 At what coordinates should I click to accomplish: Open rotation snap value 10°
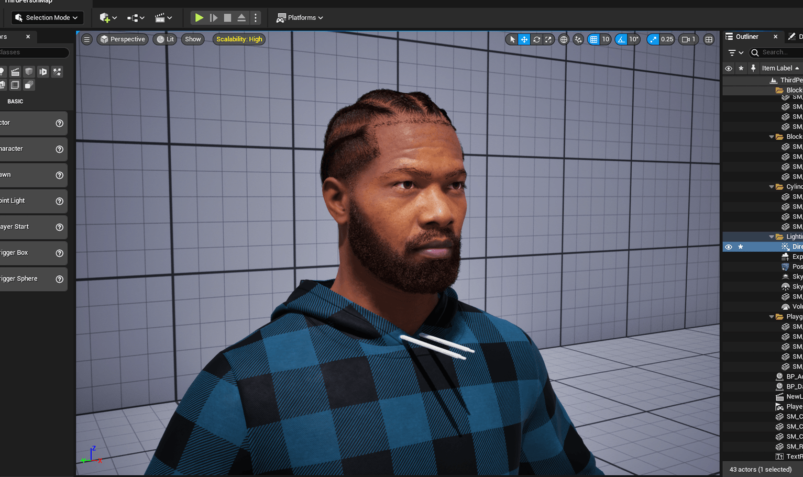pos(634,39)
